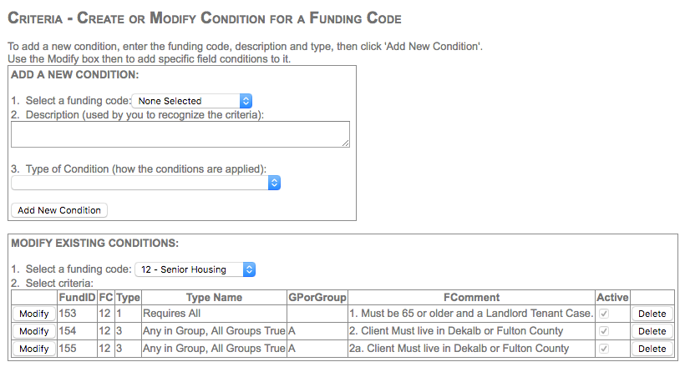The height and width of the screenshot is (367, 685).
Task: Click the FComment column header
Action: point(472,297)
